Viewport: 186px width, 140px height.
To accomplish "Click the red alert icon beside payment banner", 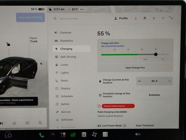I will click(x=99, y=106).
